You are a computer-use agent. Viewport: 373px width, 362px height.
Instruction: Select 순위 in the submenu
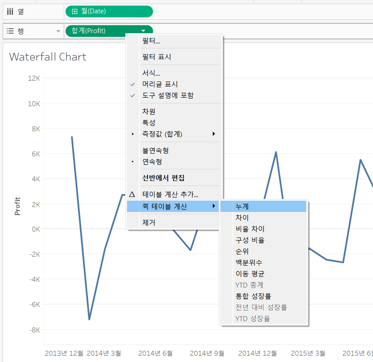(263, 251)
